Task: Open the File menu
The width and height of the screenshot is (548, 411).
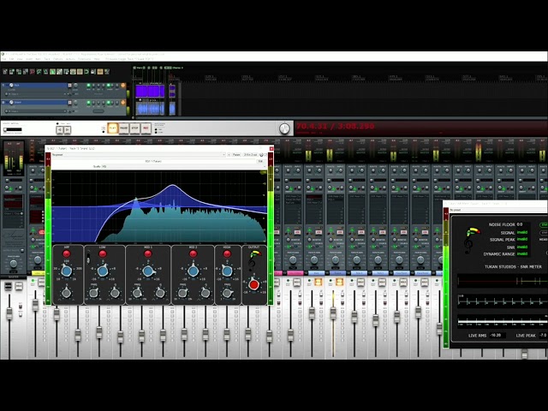Action: [x=3, y=59]
